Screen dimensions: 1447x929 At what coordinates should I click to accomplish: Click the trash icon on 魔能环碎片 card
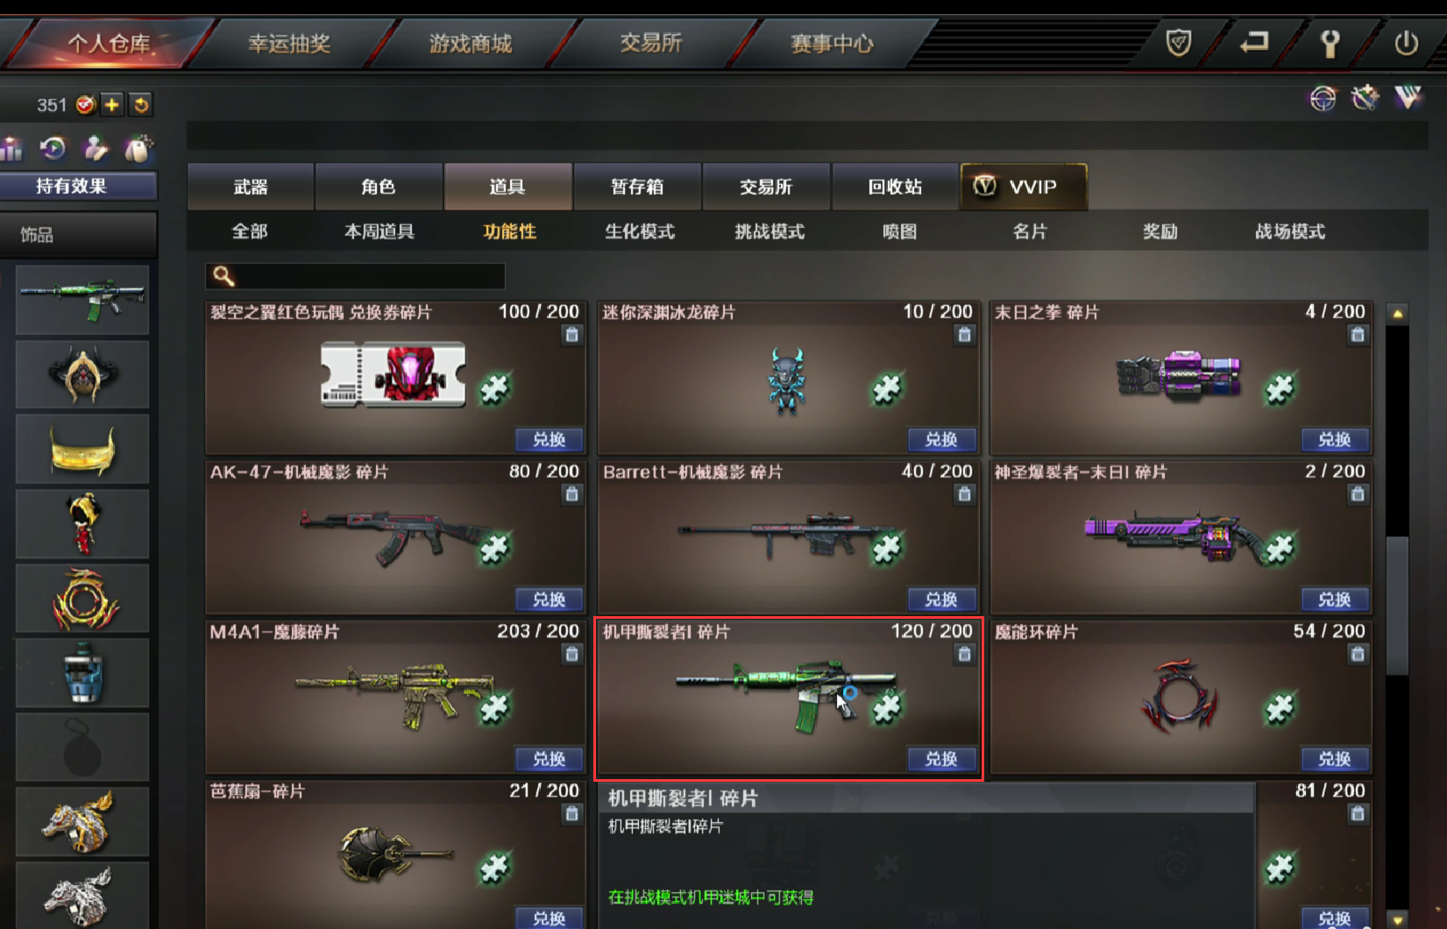1358,654
